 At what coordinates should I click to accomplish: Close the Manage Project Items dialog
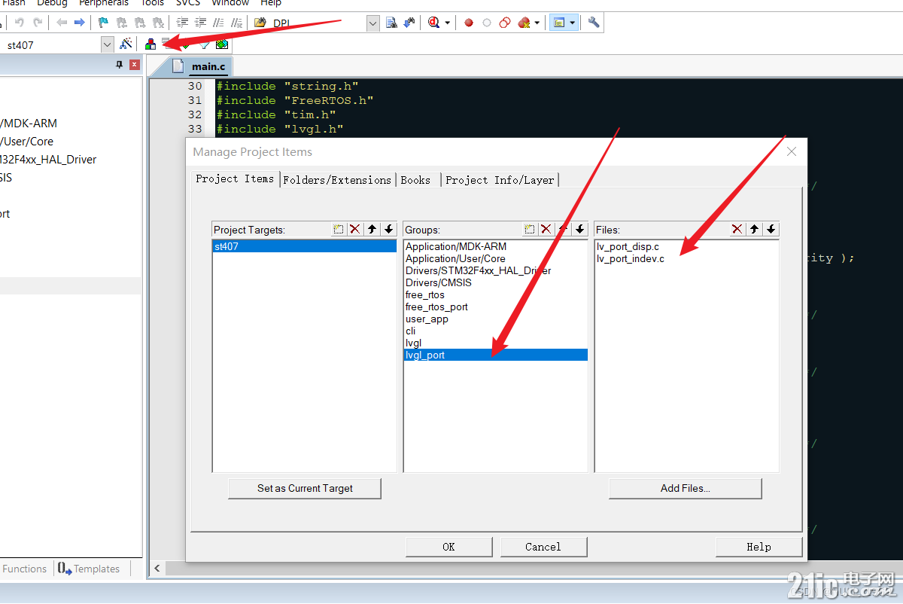tap(791, 151)
